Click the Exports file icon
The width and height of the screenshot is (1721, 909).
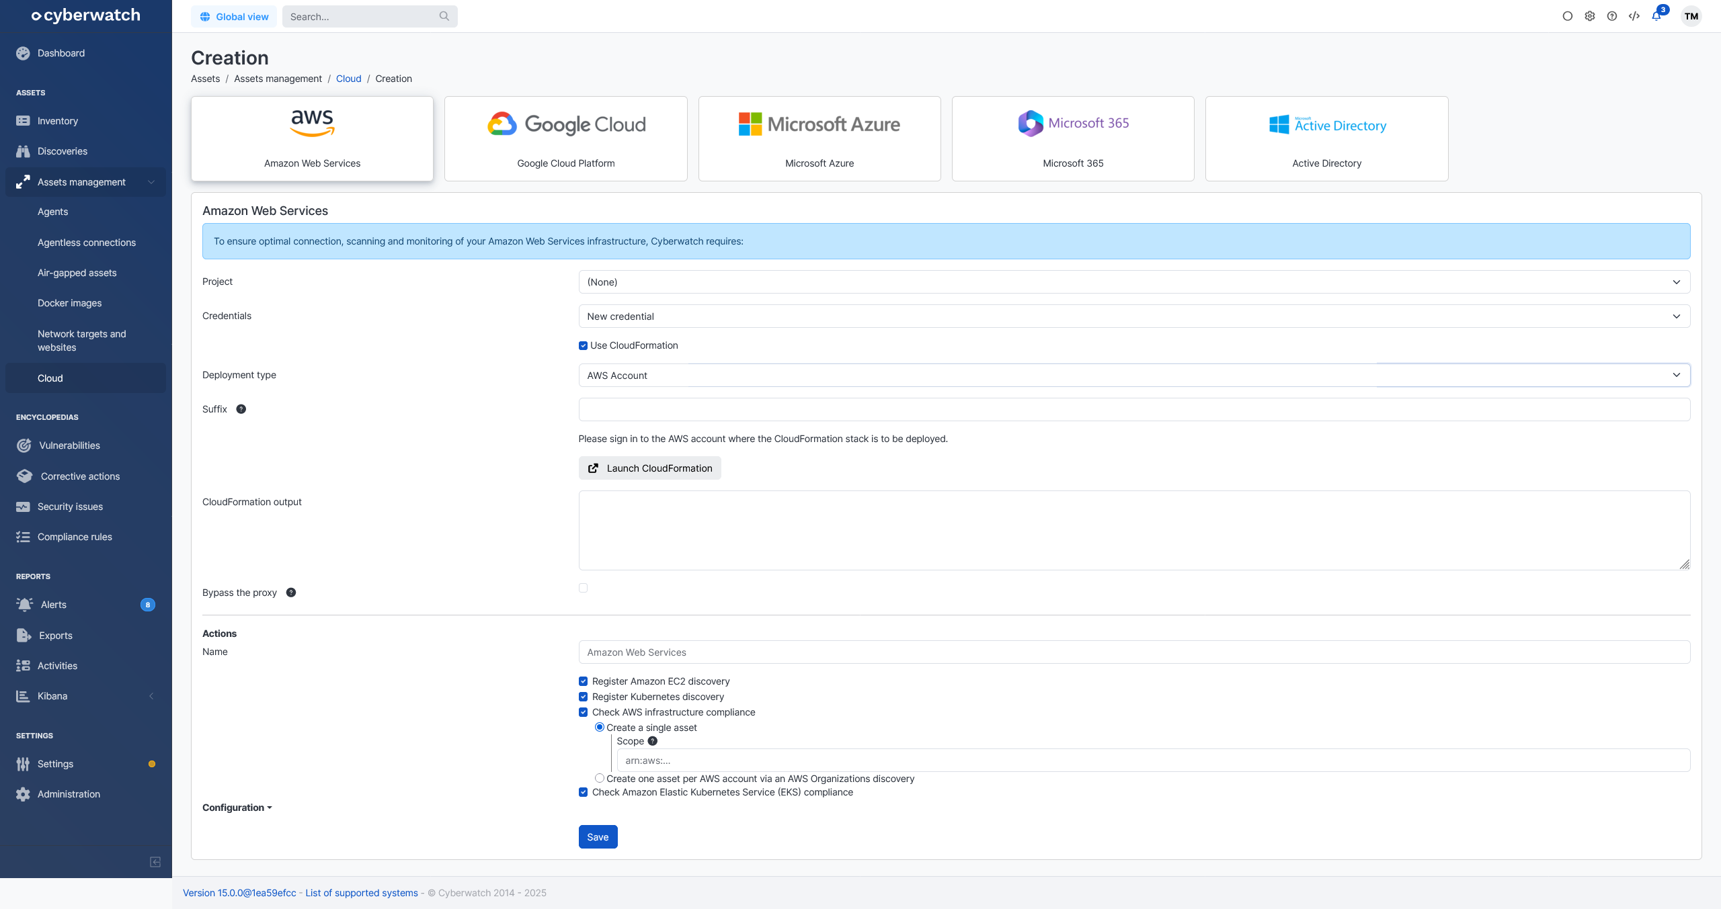click(x=24, y=636)
